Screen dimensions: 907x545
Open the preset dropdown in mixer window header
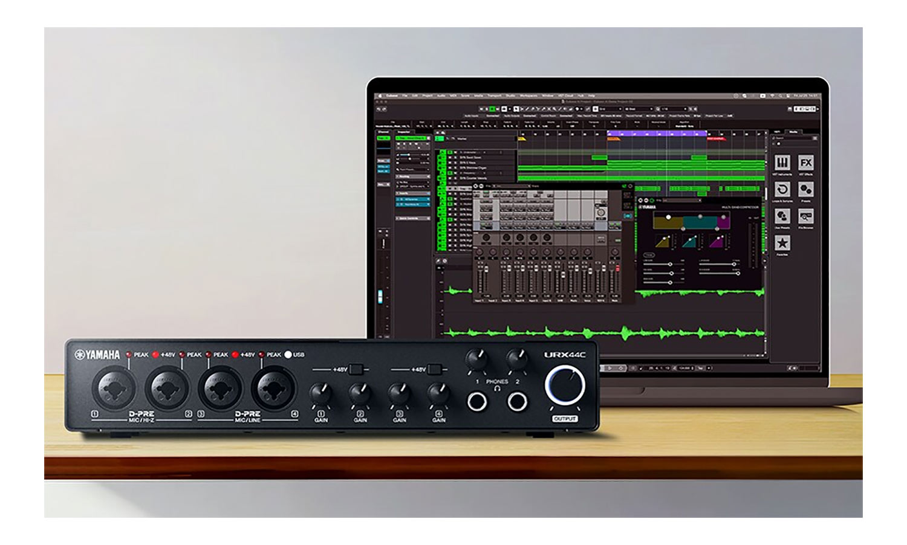pos(512,186)
